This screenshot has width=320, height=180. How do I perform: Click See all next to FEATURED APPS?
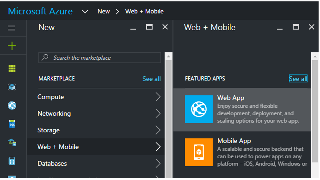[x=298, y=79]
